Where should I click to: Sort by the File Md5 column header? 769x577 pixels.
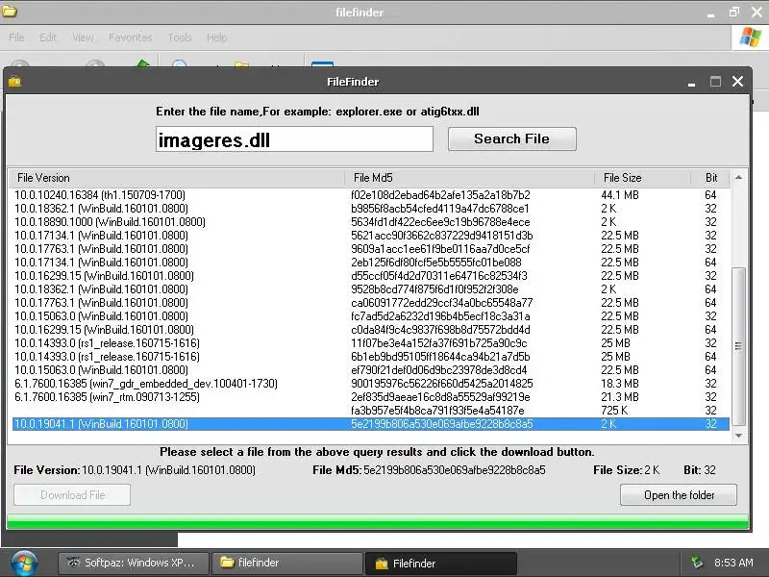click(x=469, y=178)
